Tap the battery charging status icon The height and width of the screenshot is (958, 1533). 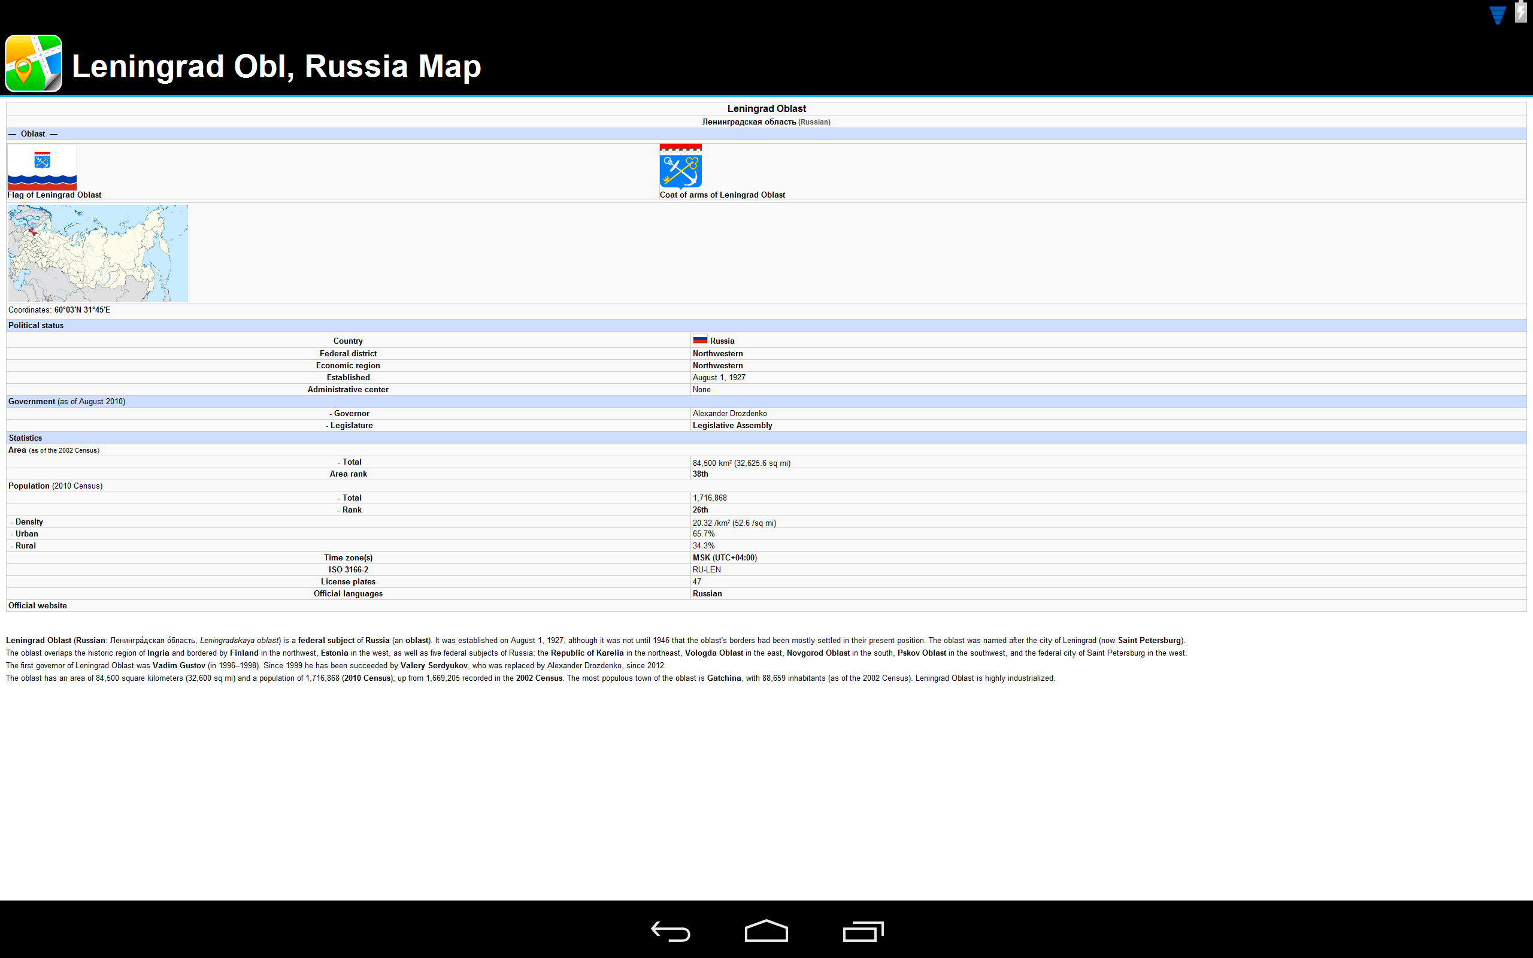1520,12
